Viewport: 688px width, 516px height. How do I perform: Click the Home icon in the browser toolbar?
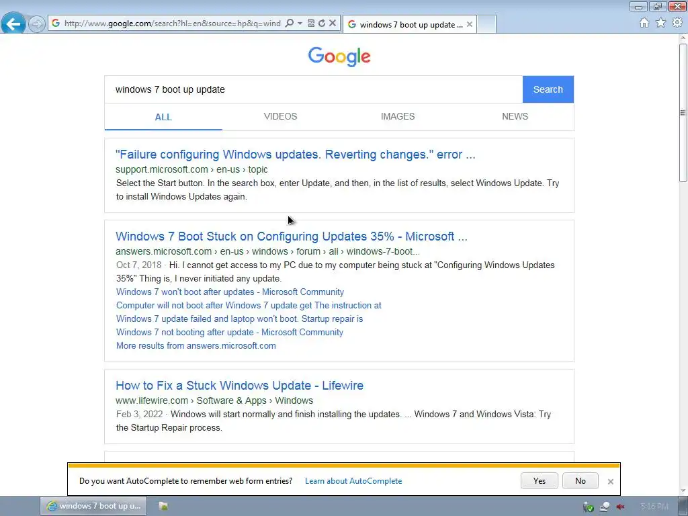point(644,23)
